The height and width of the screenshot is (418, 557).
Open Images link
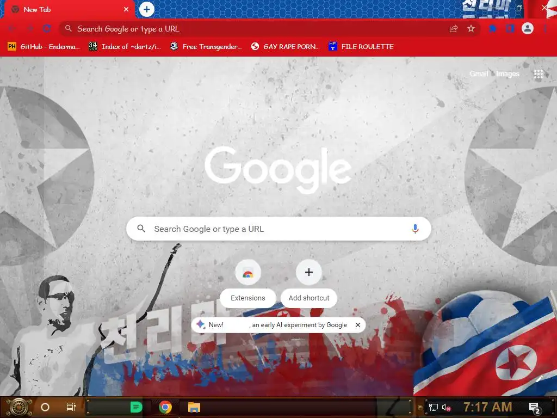508,73
